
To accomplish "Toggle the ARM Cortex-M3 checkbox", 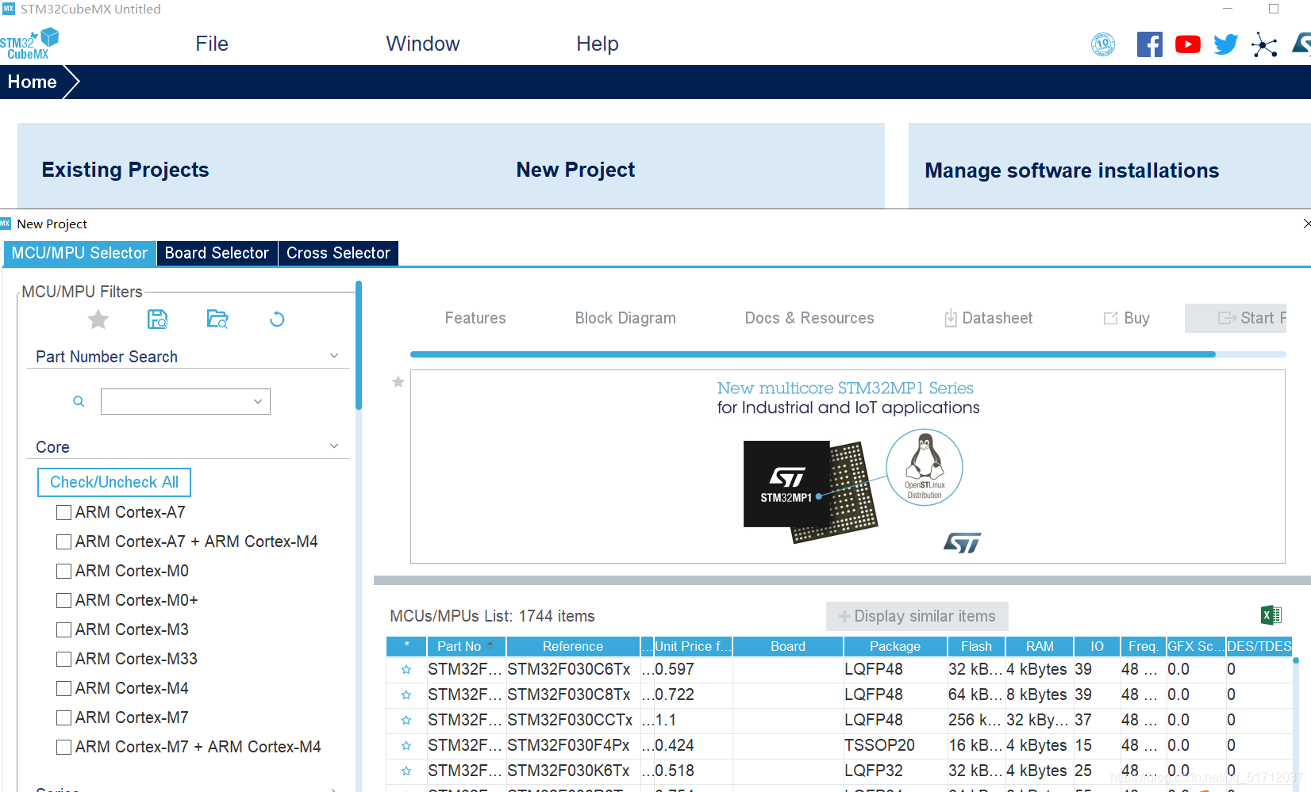I will pyautogui.click(x=64, y=630).
